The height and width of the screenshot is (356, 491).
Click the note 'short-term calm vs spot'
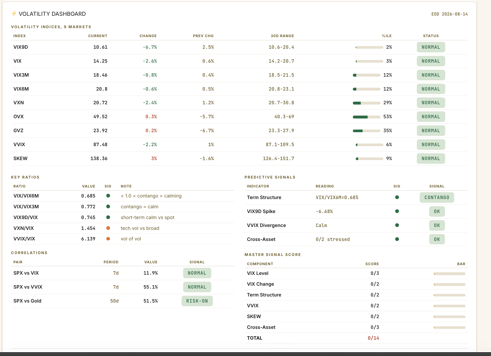coord(148,217)
